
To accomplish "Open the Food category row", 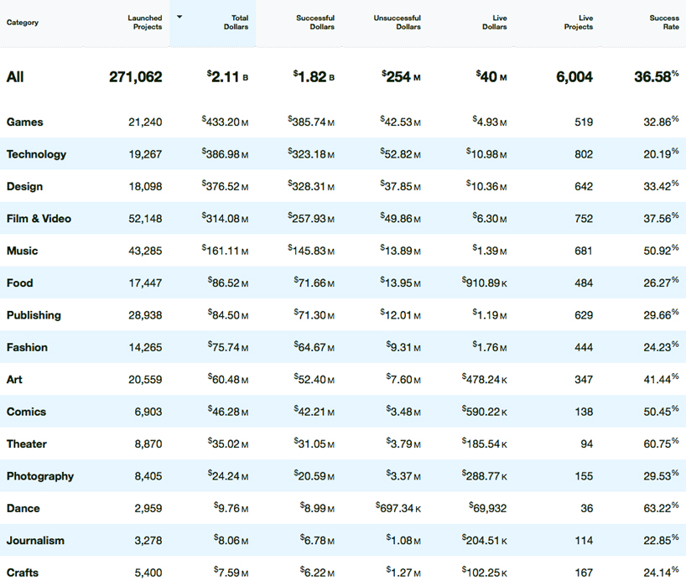I will (x=19, y=283).
